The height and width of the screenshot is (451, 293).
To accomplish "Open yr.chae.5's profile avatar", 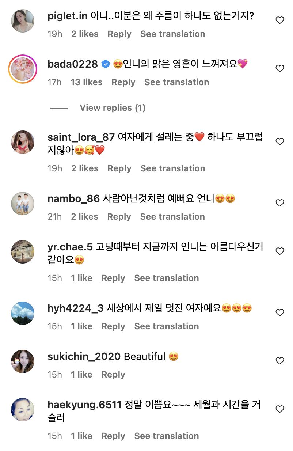I will [x=23, y=251].
